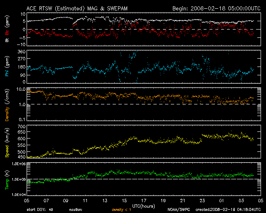Click the "19" hour label on the time axis
Image resolution: width=266 pixels, height=213 pixels.
(163, 201)
